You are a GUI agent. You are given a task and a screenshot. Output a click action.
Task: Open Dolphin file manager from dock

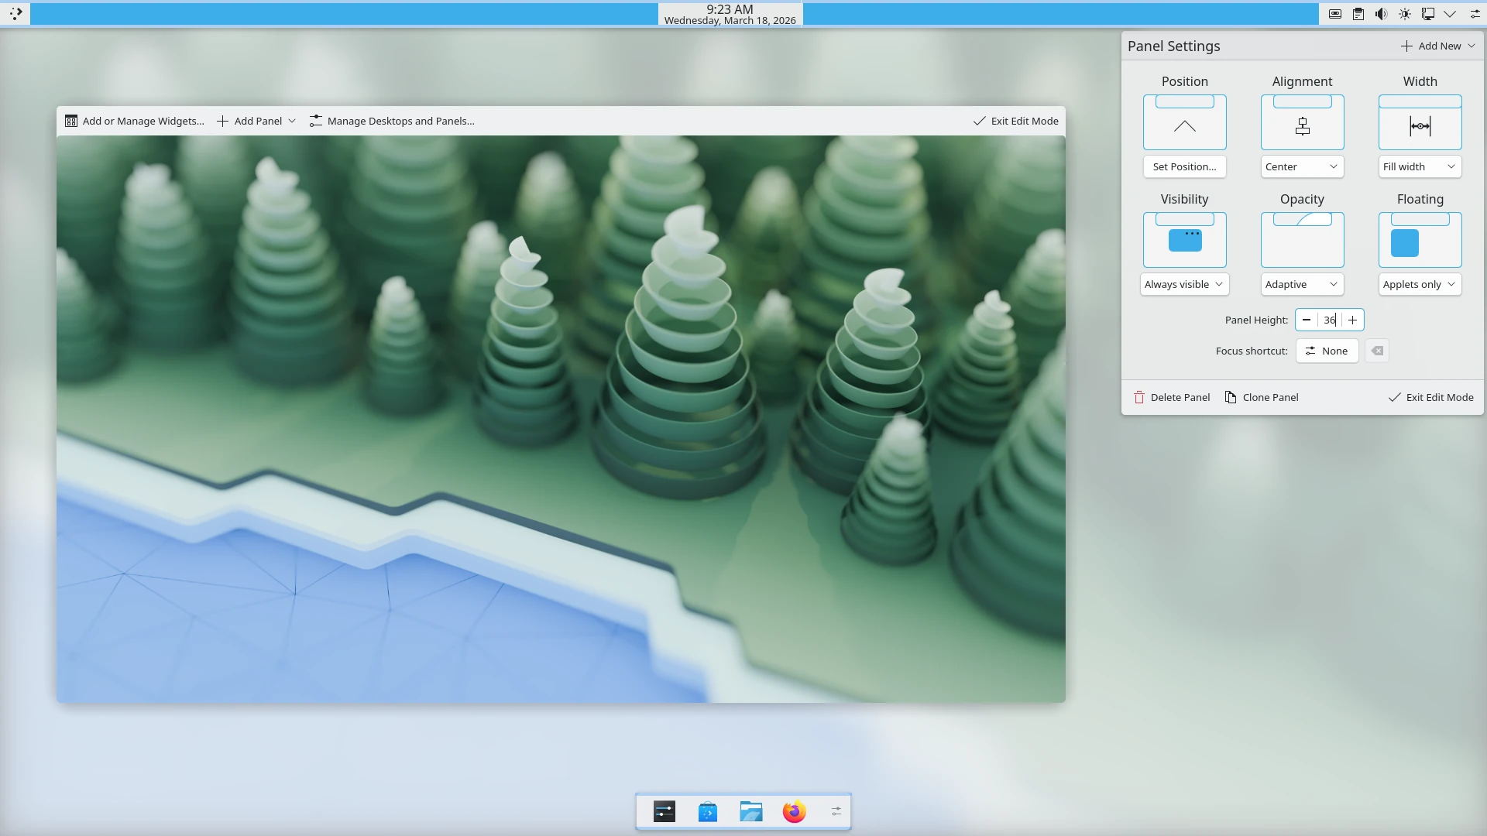tap(751, 811)
